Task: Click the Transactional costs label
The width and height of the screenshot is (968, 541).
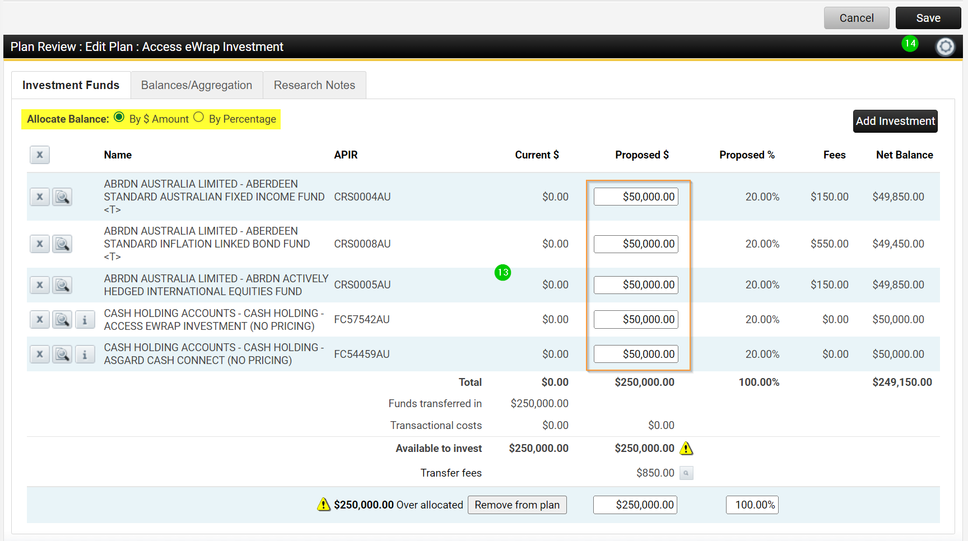Action: 436,425
